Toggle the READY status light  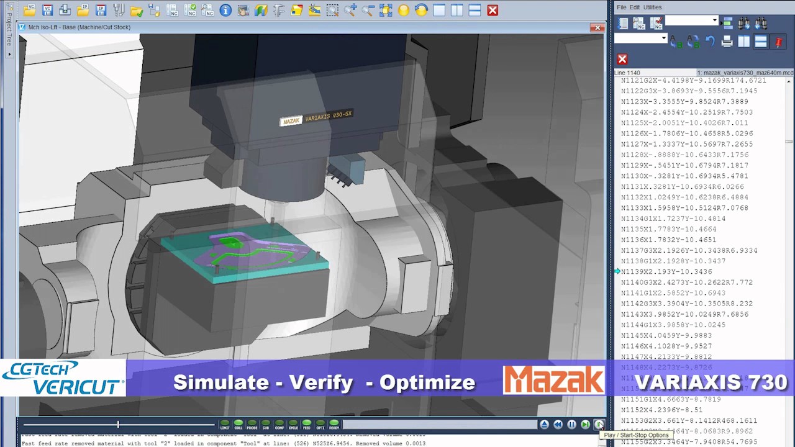tap(334, 424)
